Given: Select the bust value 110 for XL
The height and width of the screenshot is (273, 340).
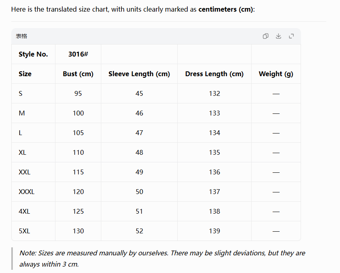Looking at the screenshot, I should 78,152.
